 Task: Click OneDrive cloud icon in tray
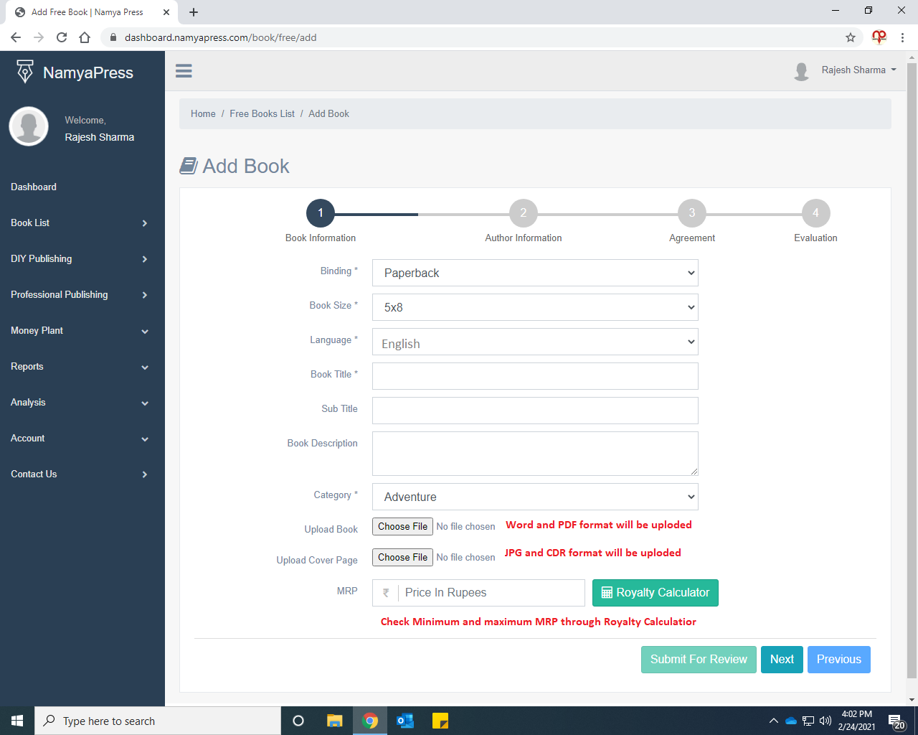[x=791, y=721]
